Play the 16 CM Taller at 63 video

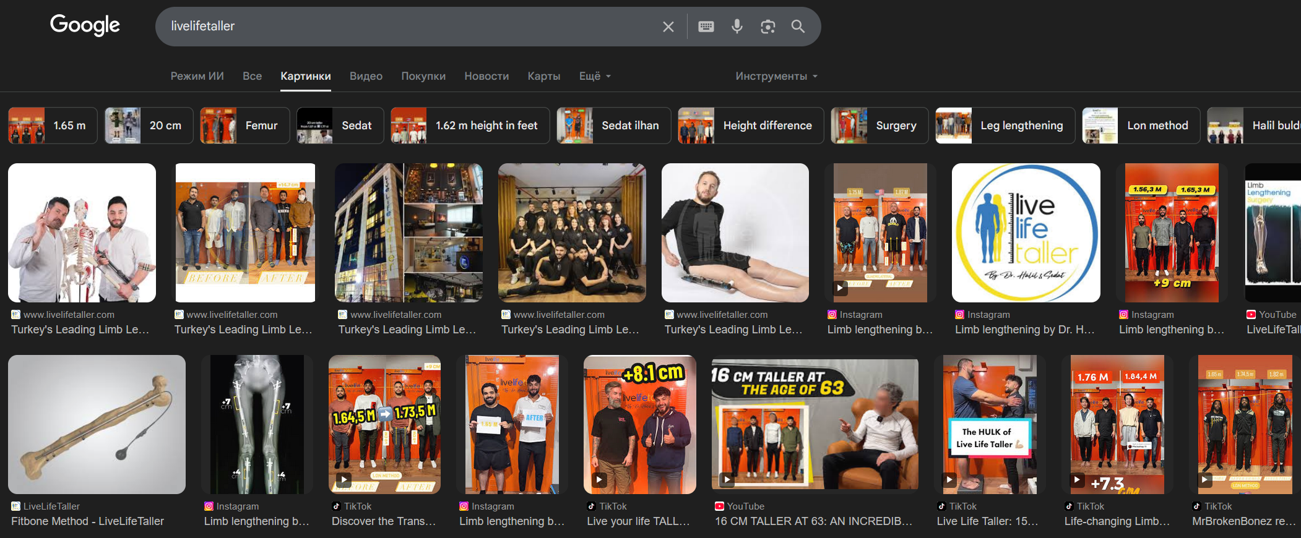tap(727, 479)
